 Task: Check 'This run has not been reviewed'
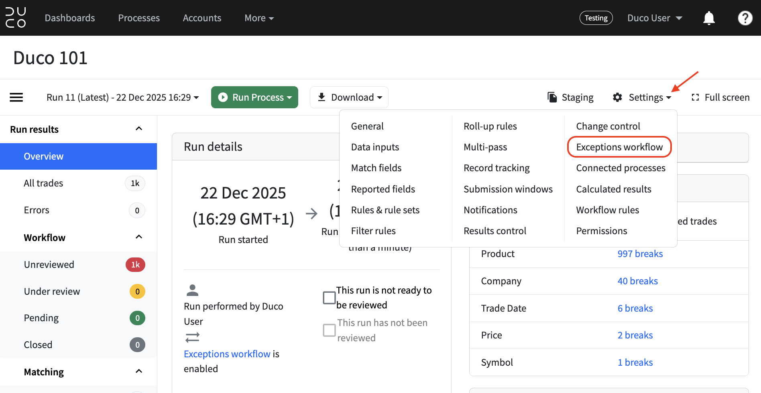pos(329,330)
